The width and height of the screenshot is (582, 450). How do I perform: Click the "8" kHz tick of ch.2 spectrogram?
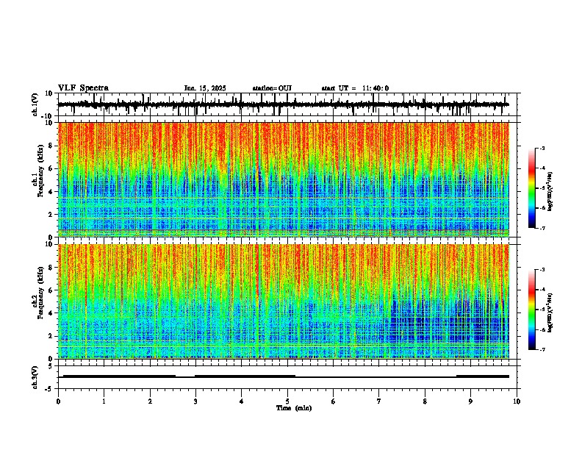tap(51, 268)
